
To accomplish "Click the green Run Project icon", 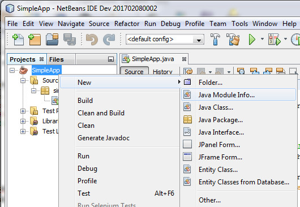I will click(252, 39).
